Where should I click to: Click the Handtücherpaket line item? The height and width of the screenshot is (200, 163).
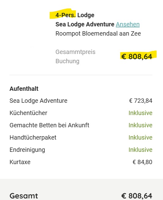point(33,138)
